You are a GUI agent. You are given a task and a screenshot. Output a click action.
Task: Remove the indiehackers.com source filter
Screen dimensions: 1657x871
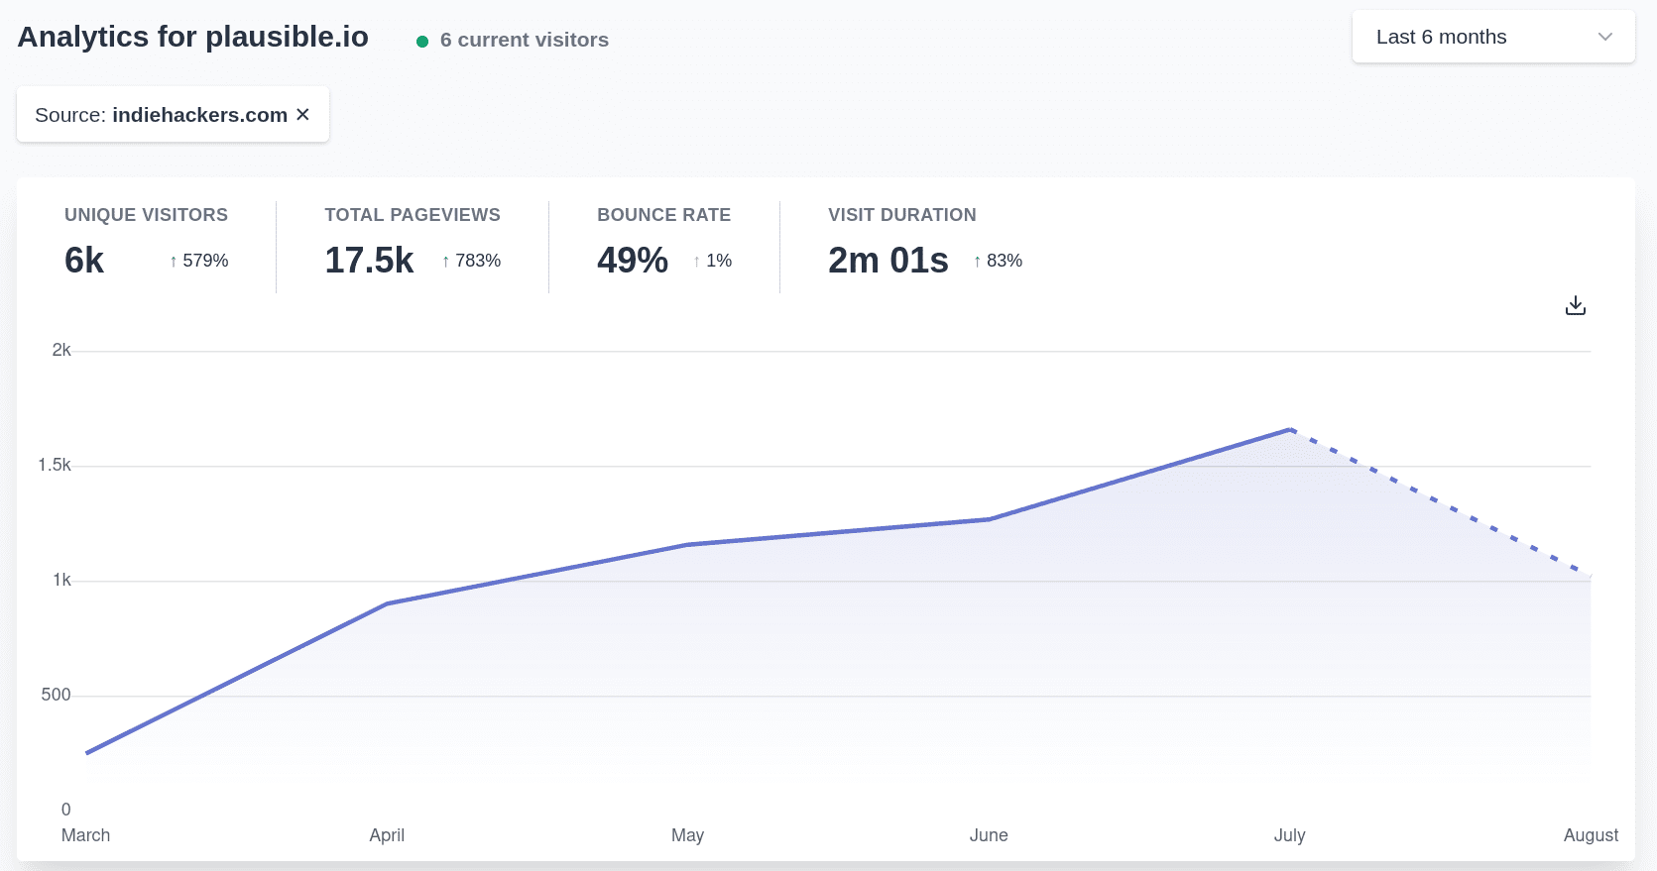302,115
